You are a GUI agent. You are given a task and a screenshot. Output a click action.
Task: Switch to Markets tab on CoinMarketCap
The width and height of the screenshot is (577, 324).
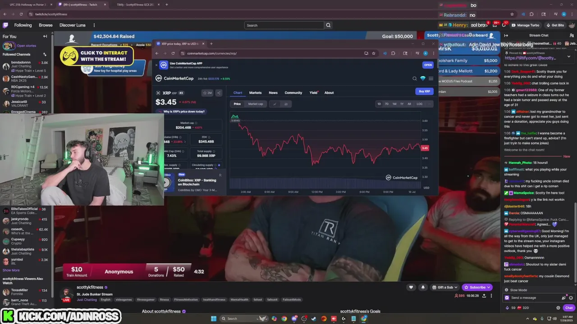click(x=255, y=93)
